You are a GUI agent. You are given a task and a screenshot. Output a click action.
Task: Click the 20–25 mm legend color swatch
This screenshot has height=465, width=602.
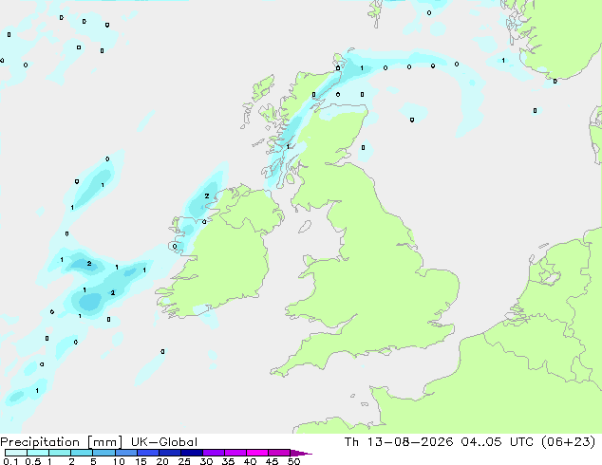pos(169,453)
